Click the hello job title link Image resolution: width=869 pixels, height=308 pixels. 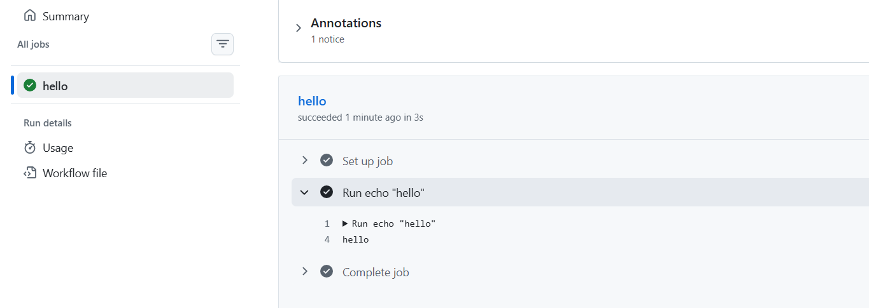tap(312, 101)
